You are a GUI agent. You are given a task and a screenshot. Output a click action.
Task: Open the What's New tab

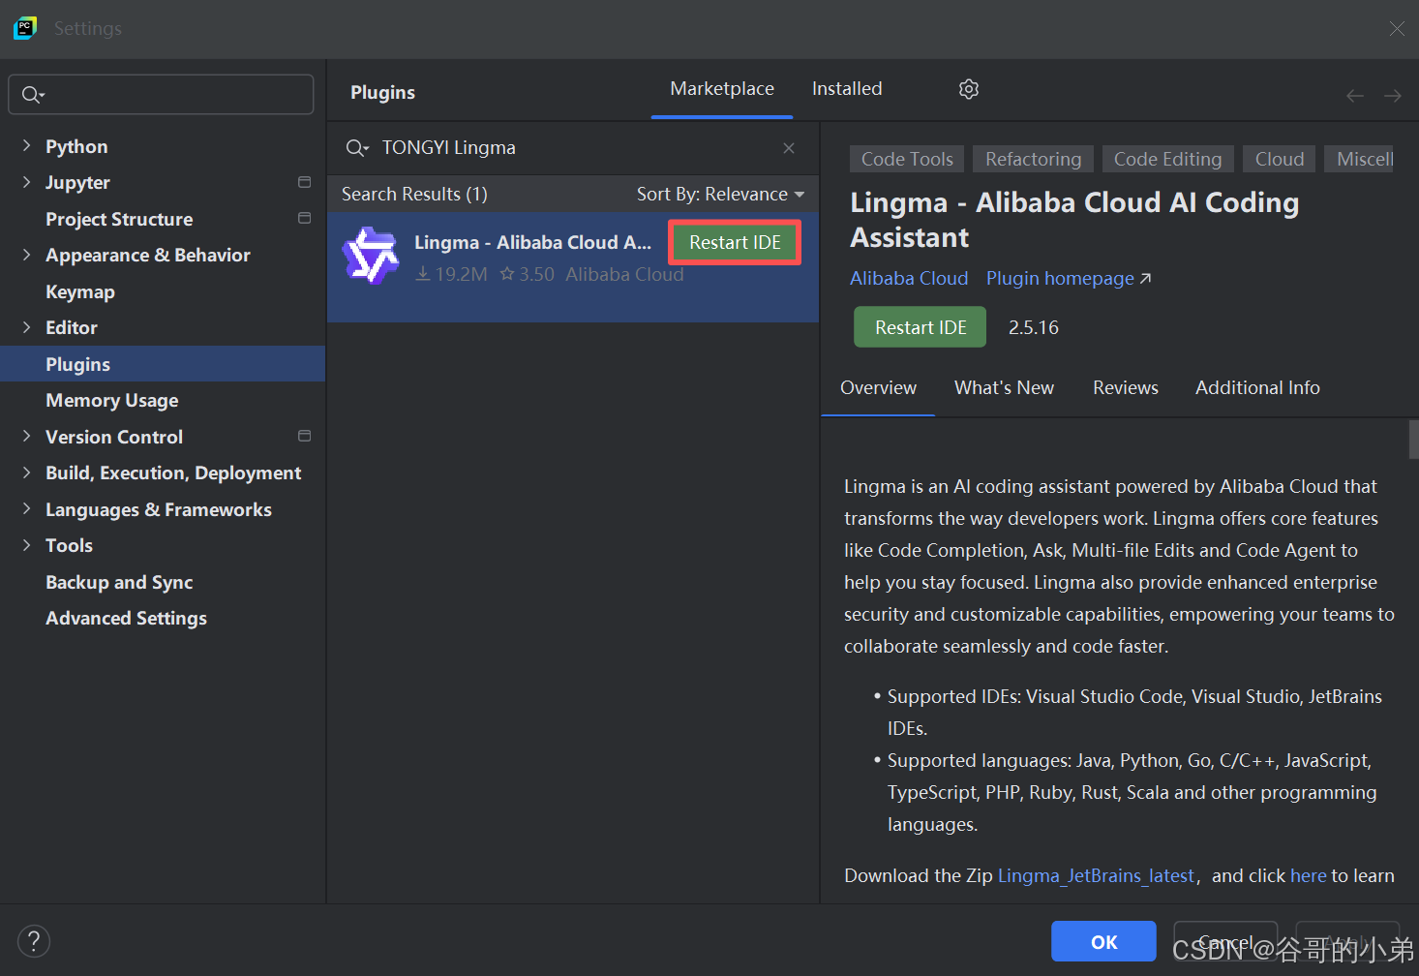click(x=1004, y=387)
